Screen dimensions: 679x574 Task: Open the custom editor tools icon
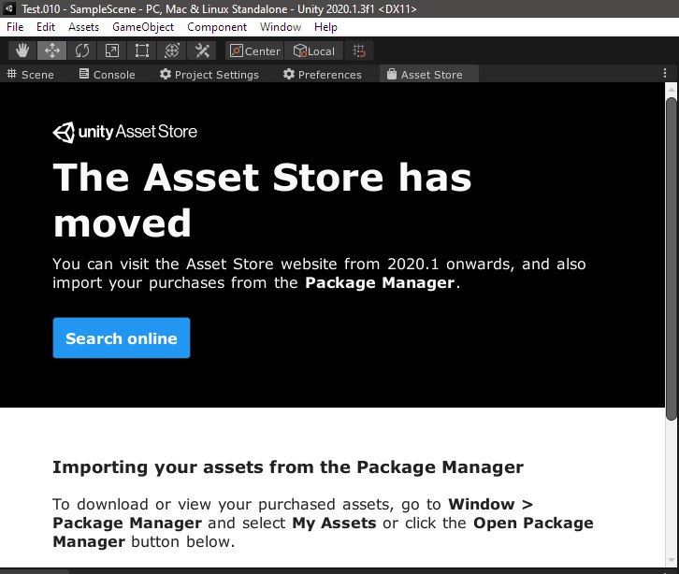[x=202, y=50]
